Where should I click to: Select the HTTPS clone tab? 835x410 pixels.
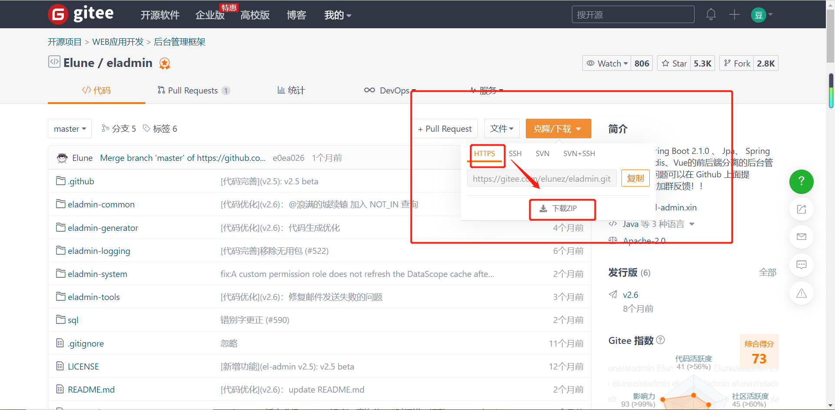click(484, 153)
